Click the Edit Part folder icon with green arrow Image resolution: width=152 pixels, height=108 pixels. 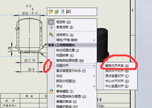57,12
